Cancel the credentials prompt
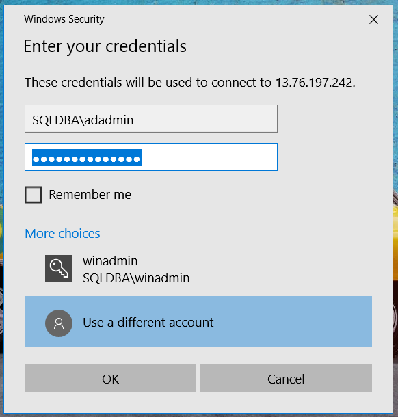Viewport: 398px width, 417px height. (x=286, y=379)
